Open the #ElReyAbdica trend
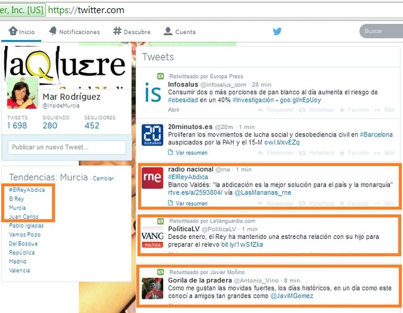 [27, 190]
